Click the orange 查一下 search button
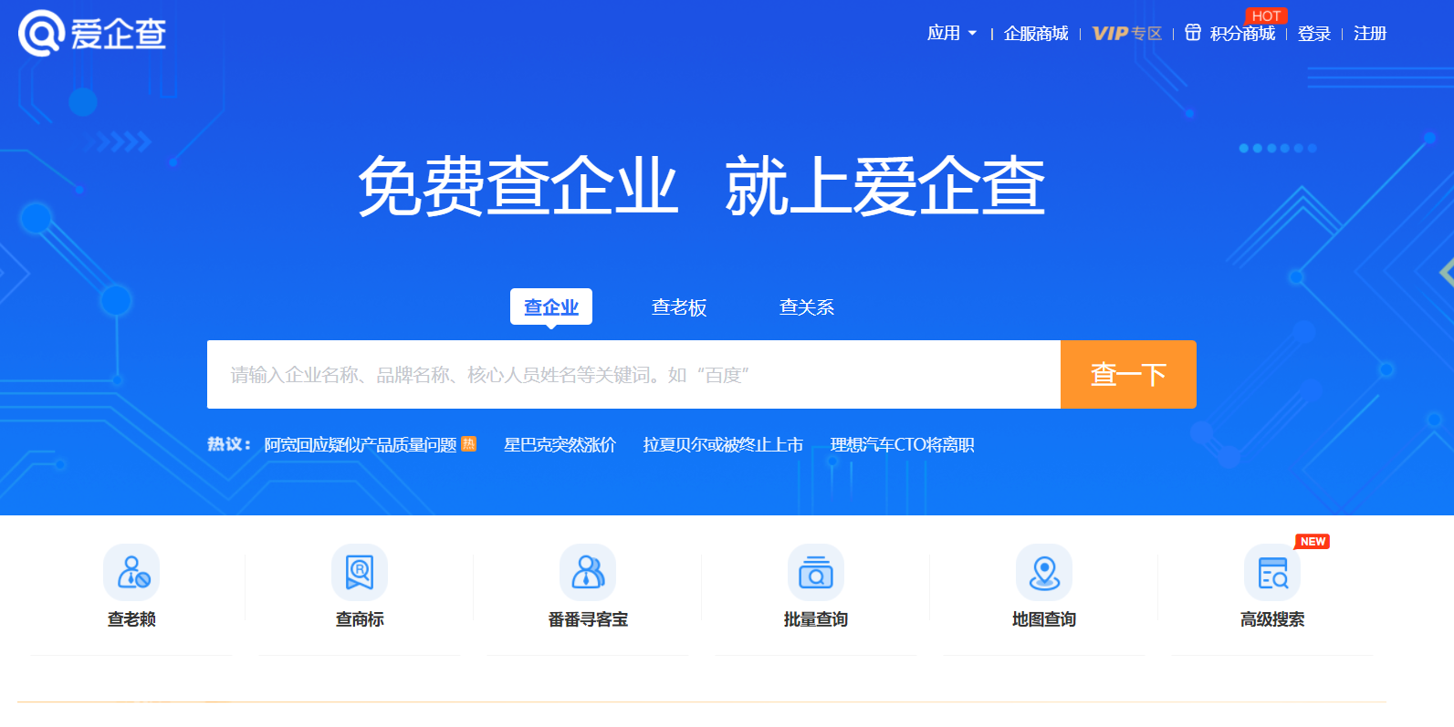This screenshot has width=1454, height=727. coord(1128,374)
